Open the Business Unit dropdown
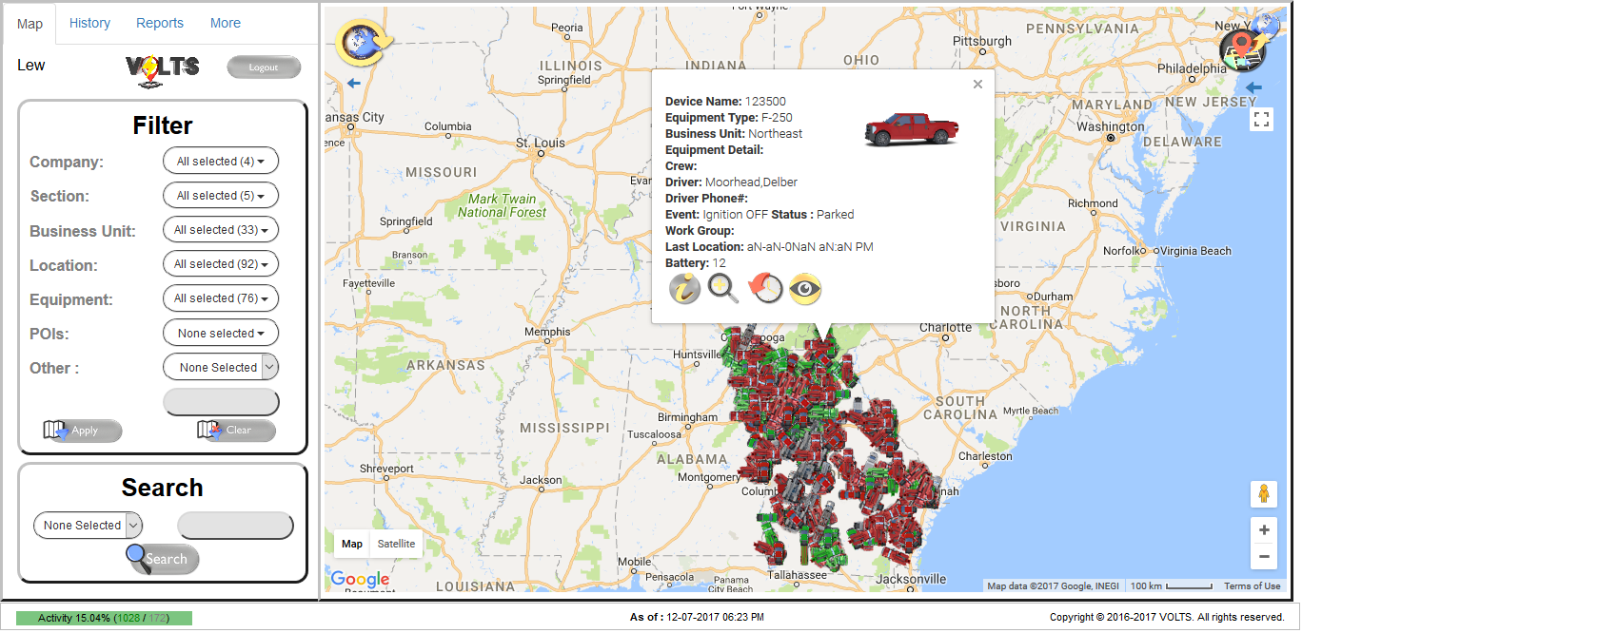 click(221, 230)
